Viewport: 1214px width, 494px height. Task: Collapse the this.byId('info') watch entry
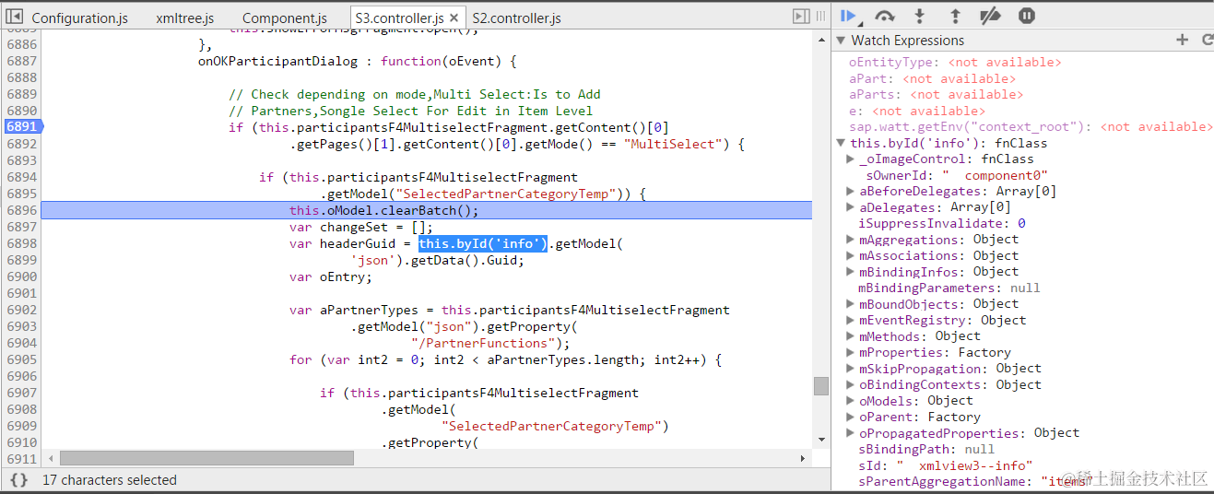(841, 143)
